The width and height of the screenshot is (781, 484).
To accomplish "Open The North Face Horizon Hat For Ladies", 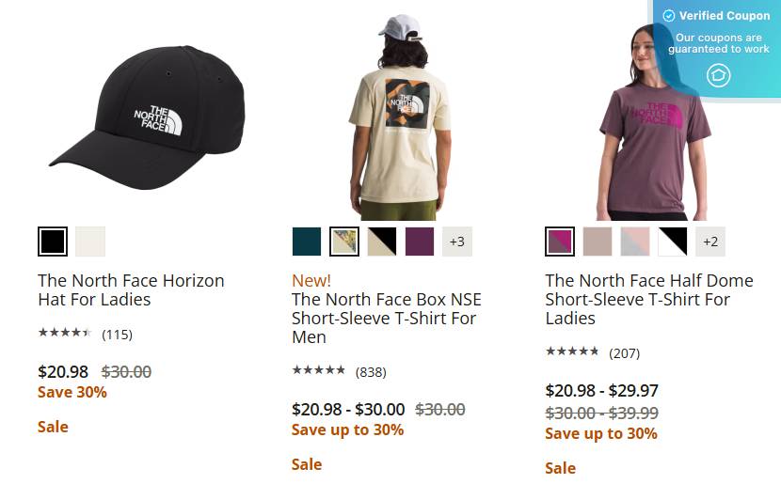I will [x=131, y=290].
